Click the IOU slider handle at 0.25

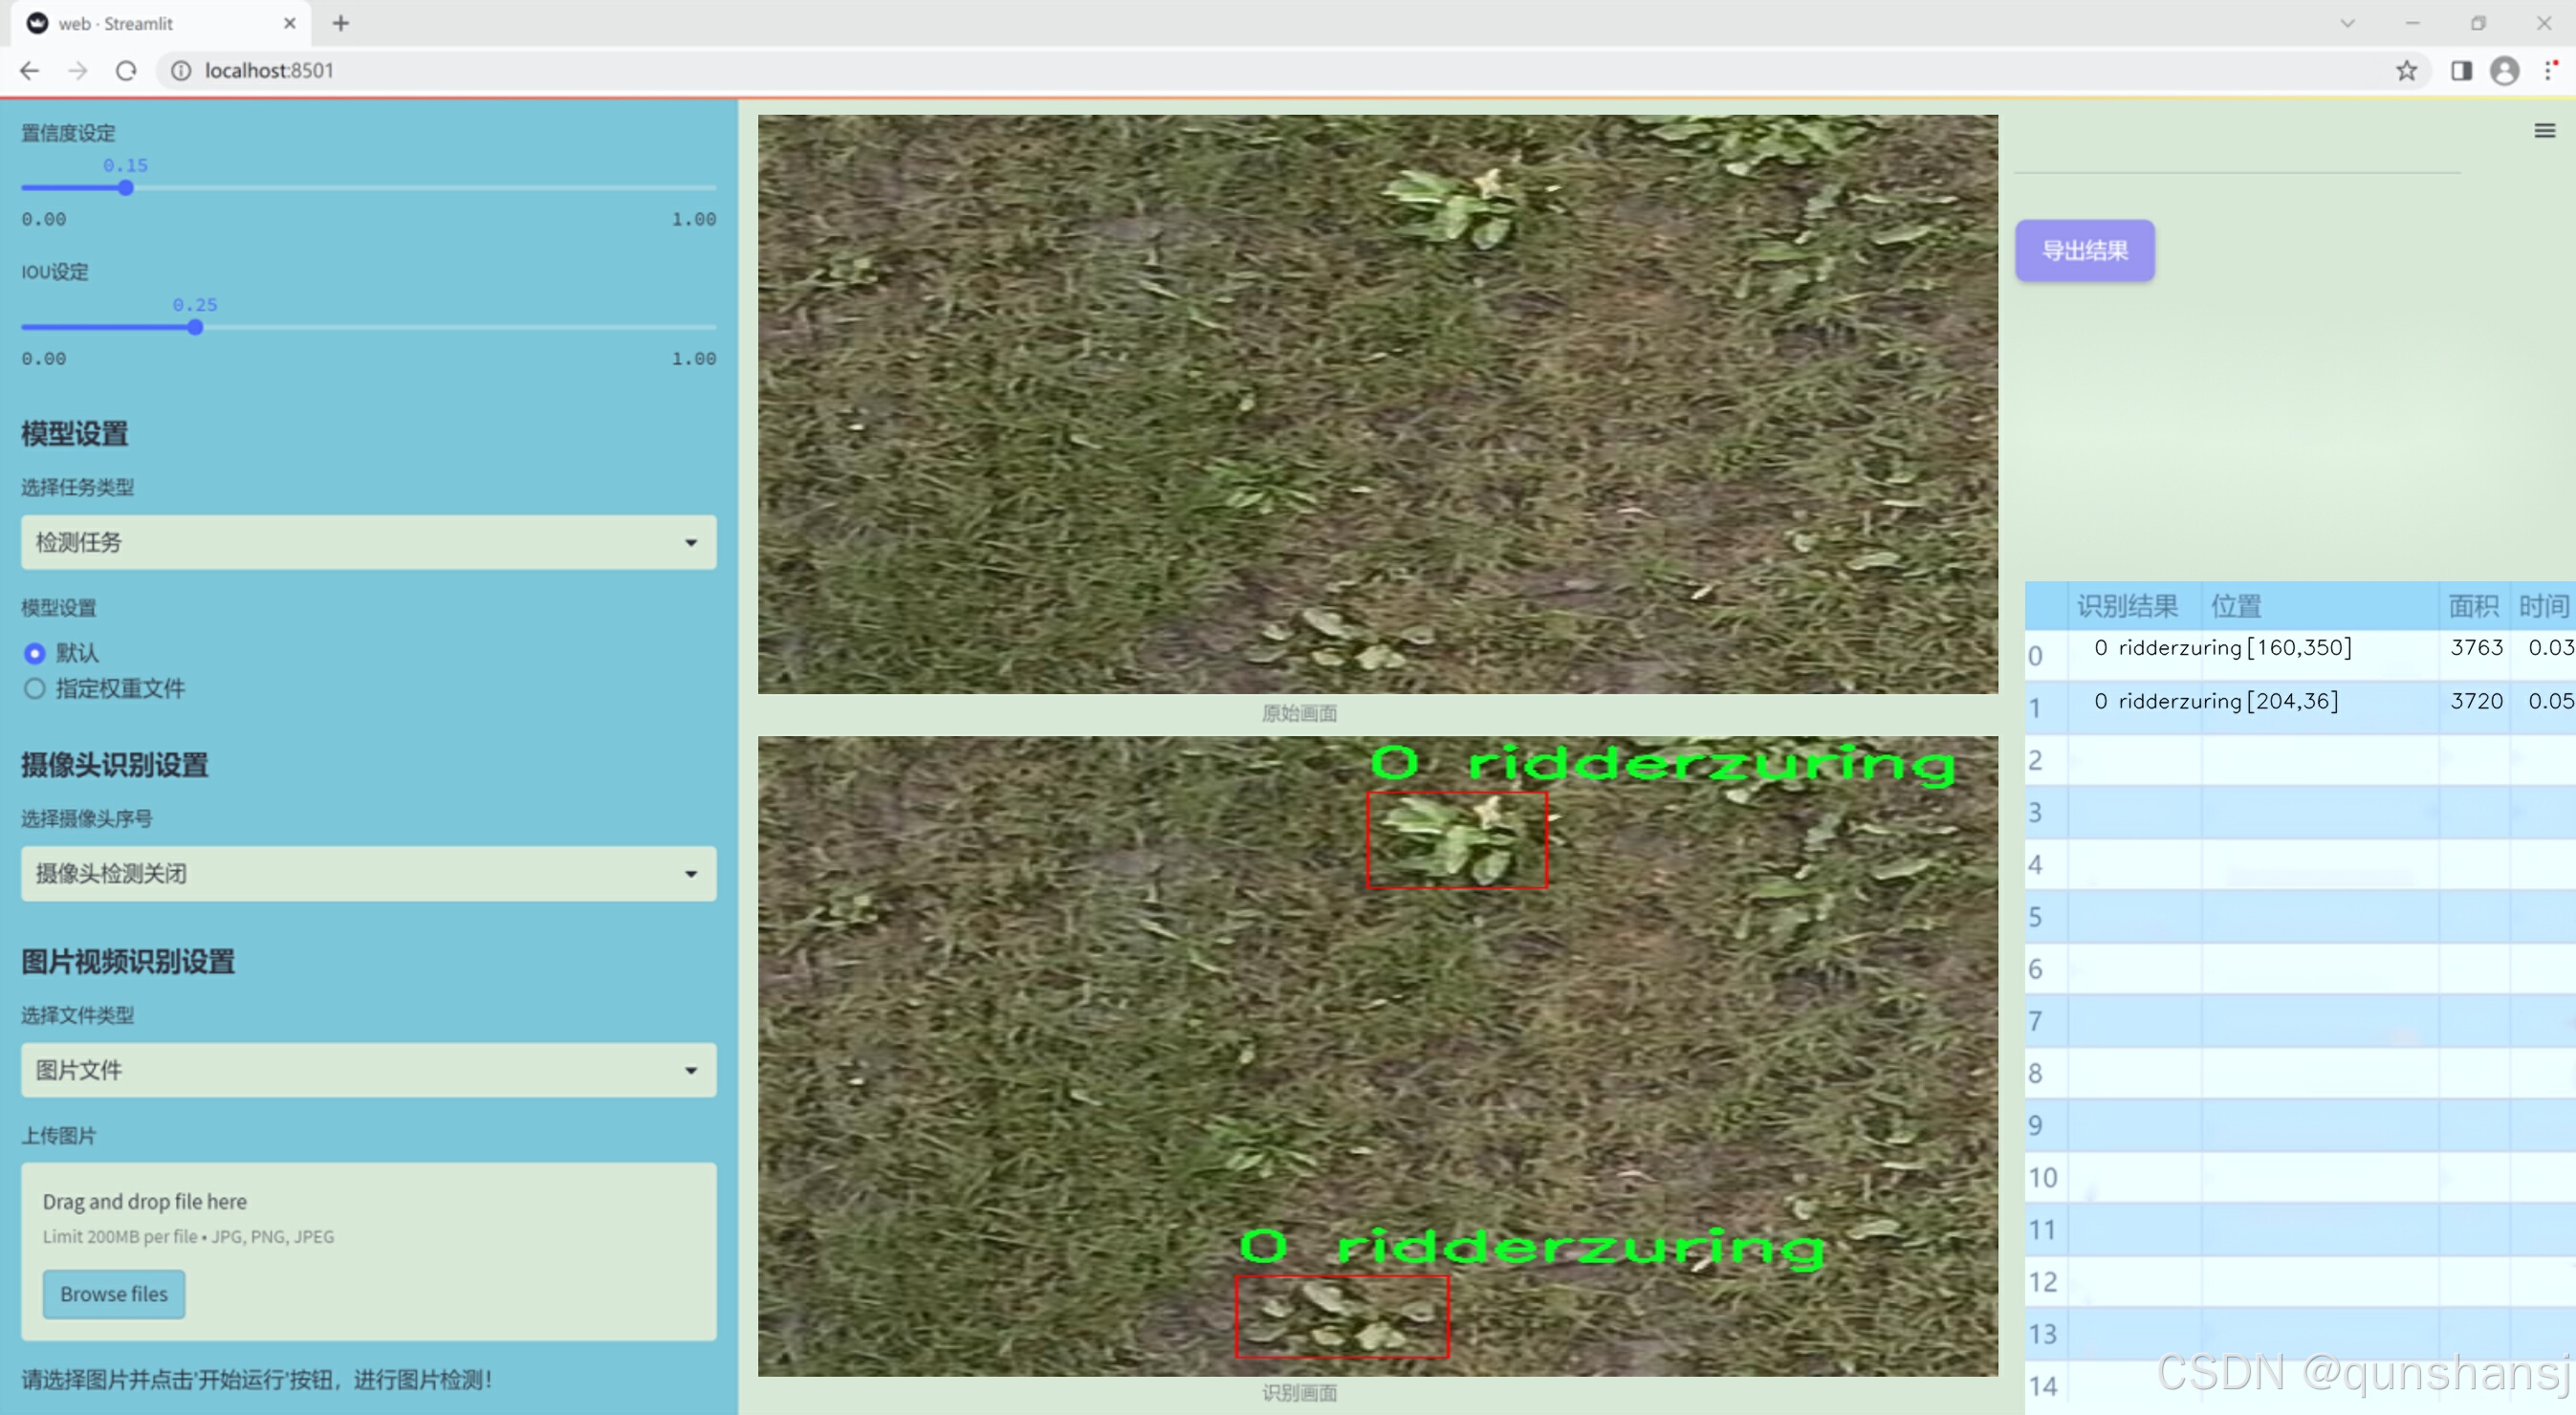[195, 328]
